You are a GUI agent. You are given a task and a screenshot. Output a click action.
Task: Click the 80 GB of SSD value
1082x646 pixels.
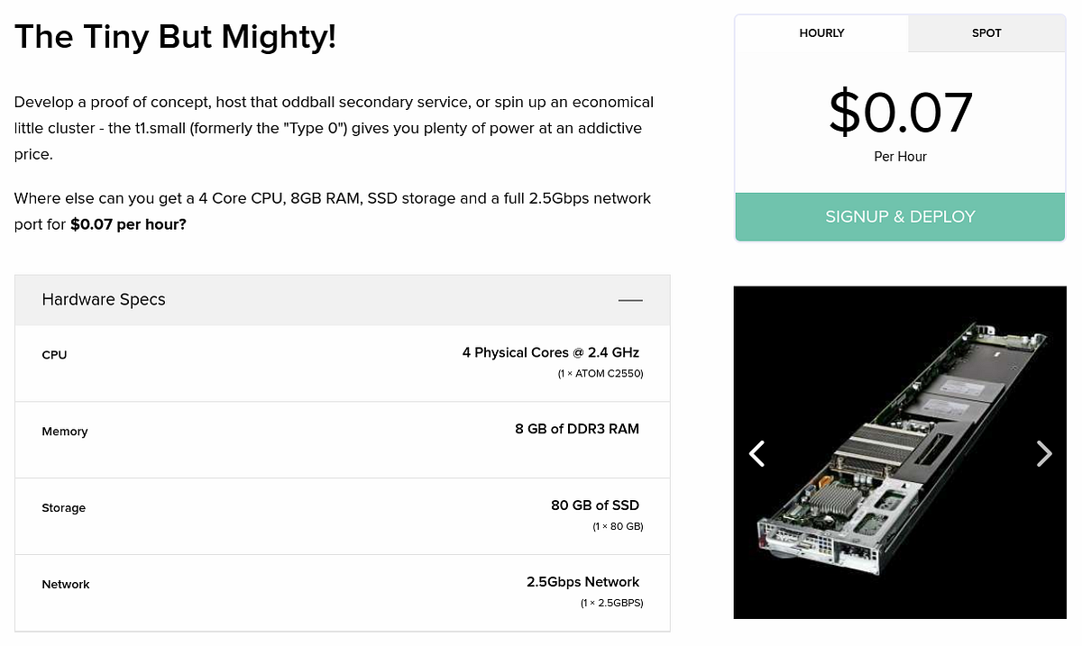(x=594, y=505)
